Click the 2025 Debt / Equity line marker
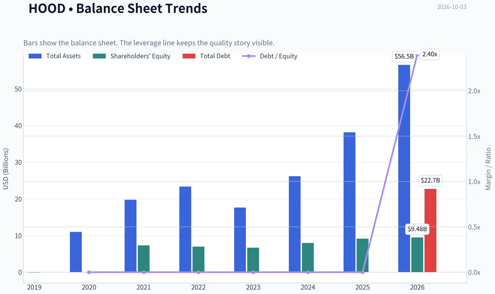 point(363,272)
